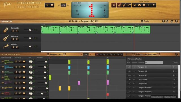Mute the Percusión track
Image resolution: width=181 pixels, height=102 pixels.
(x=13, y=31)
